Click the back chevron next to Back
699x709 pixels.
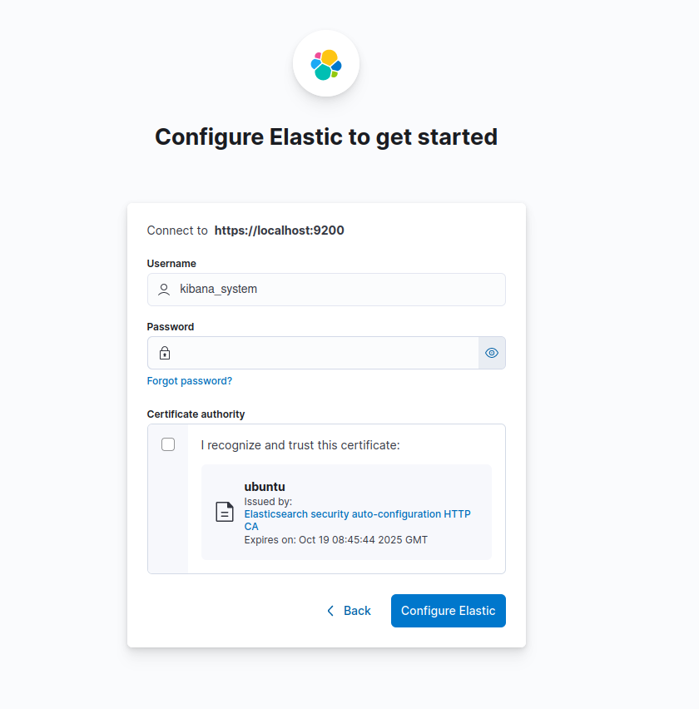point(330,610)
